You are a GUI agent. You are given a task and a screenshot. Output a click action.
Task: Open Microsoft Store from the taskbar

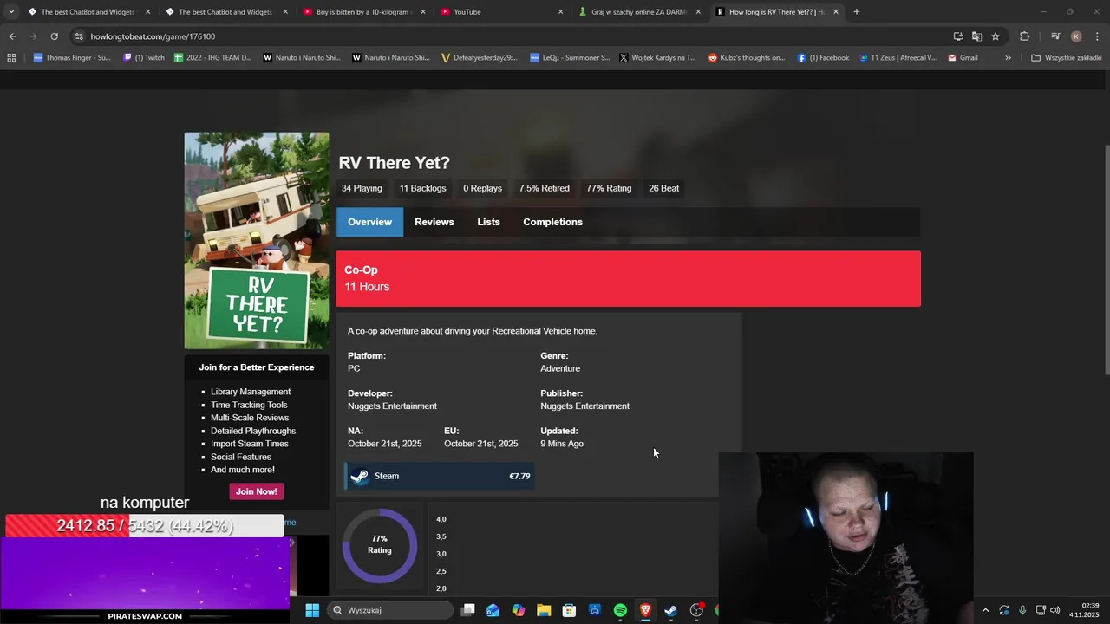(x=569, y=610)
